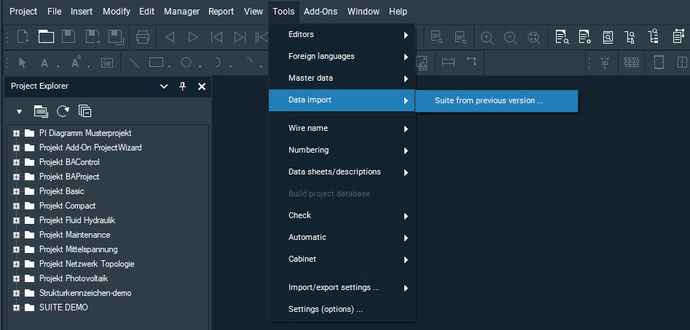Screen dimensions: 690x330
Task: Open the Foreign languages submenu
Action: coord(342,57)
